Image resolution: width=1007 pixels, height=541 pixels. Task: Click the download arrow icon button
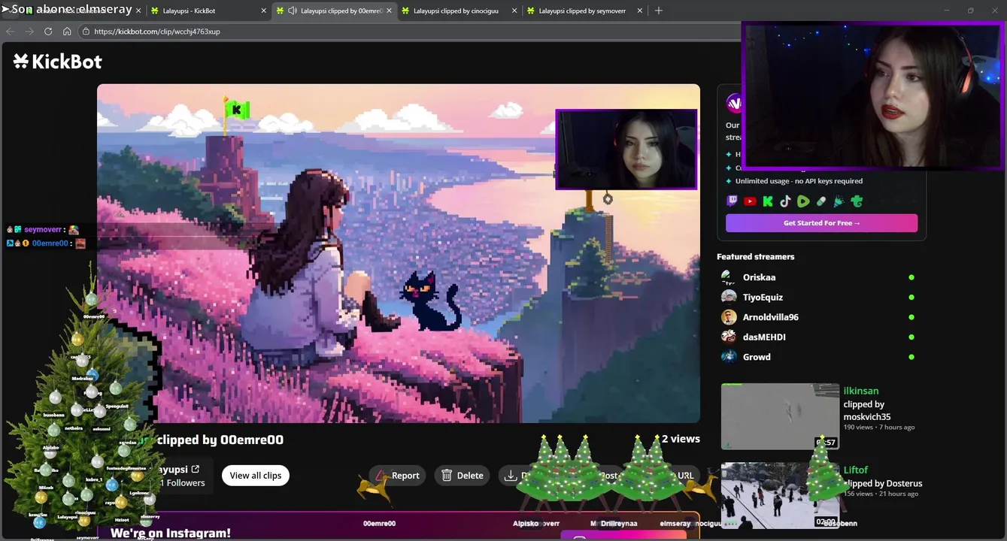(511, 476)
